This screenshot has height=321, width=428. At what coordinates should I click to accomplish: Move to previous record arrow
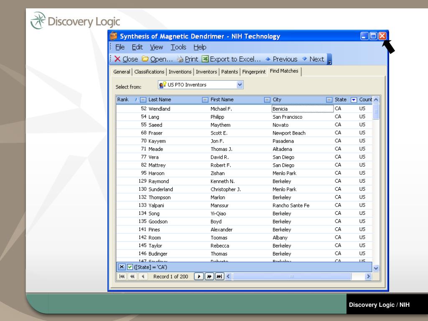click(x=143, y=277)
